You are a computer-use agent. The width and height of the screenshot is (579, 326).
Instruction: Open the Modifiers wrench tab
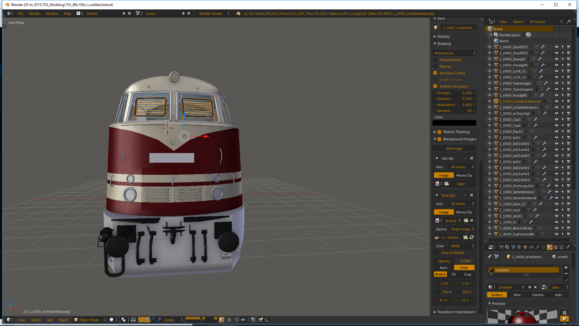(537, 247)
